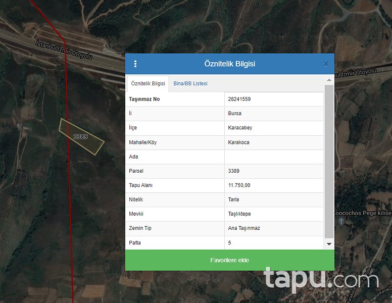Click the scrollbar up arrow

(329, 80)
